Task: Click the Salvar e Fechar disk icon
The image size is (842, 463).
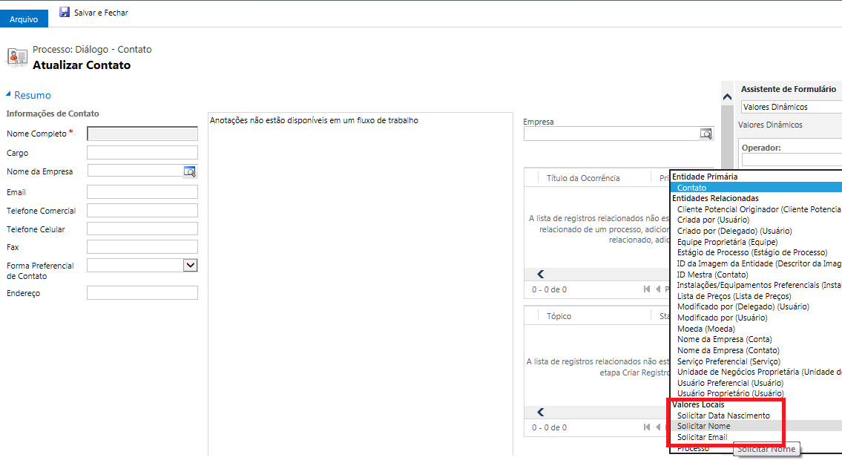Action: tap(65, 13)
